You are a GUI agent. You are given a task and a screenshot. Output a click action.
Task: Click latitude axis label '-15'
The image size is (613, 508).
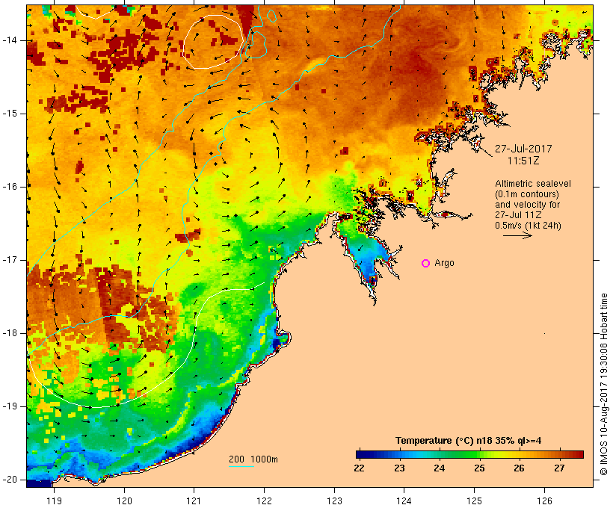point(10,114)
